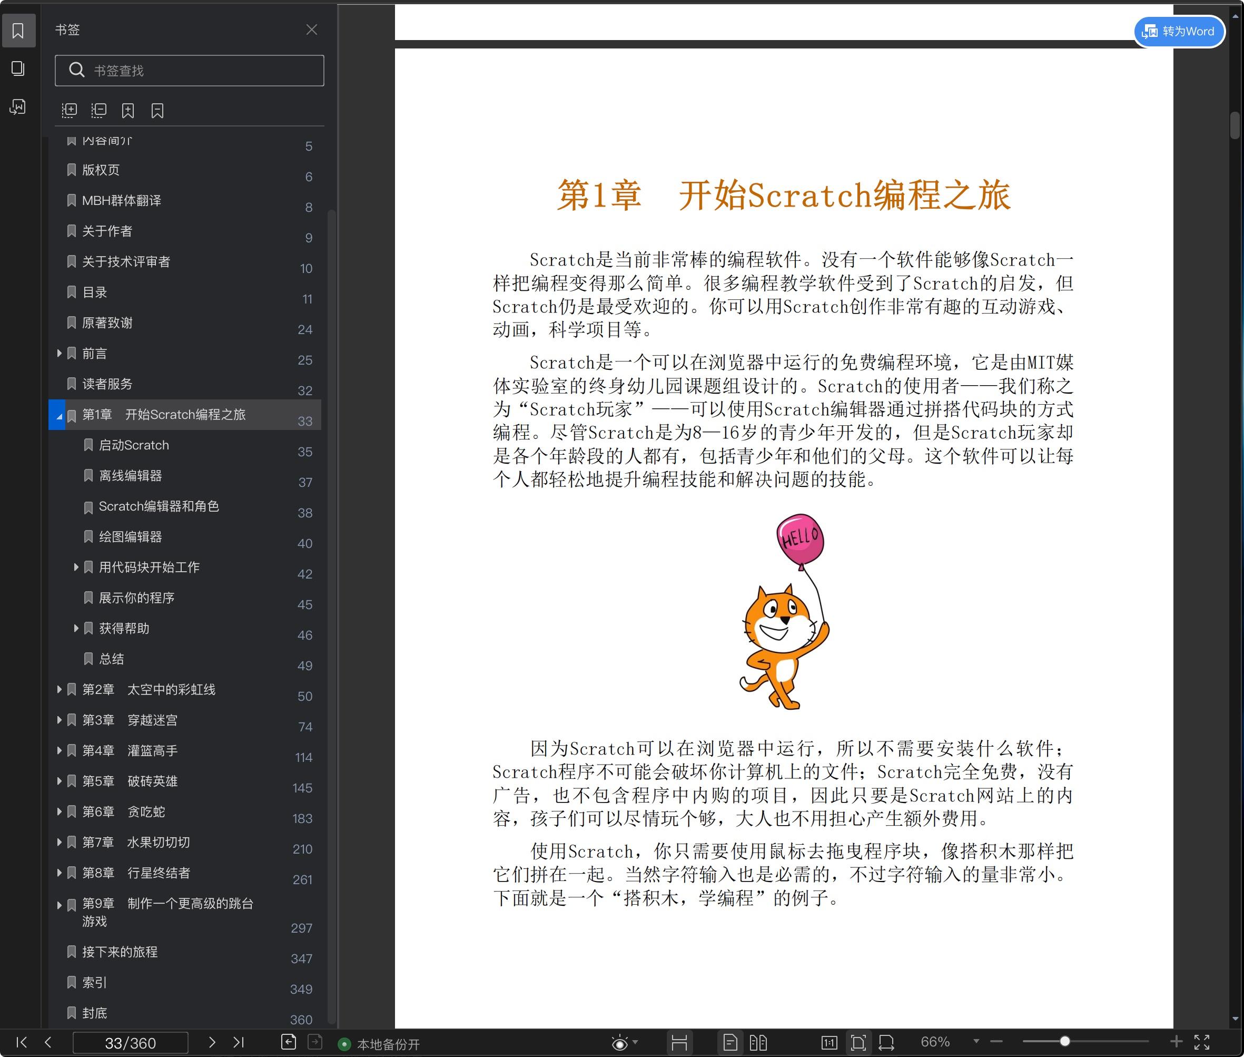Go to previous page
The image size is (1244, 1057).
pyautogui.click(x=48, y=1042)
